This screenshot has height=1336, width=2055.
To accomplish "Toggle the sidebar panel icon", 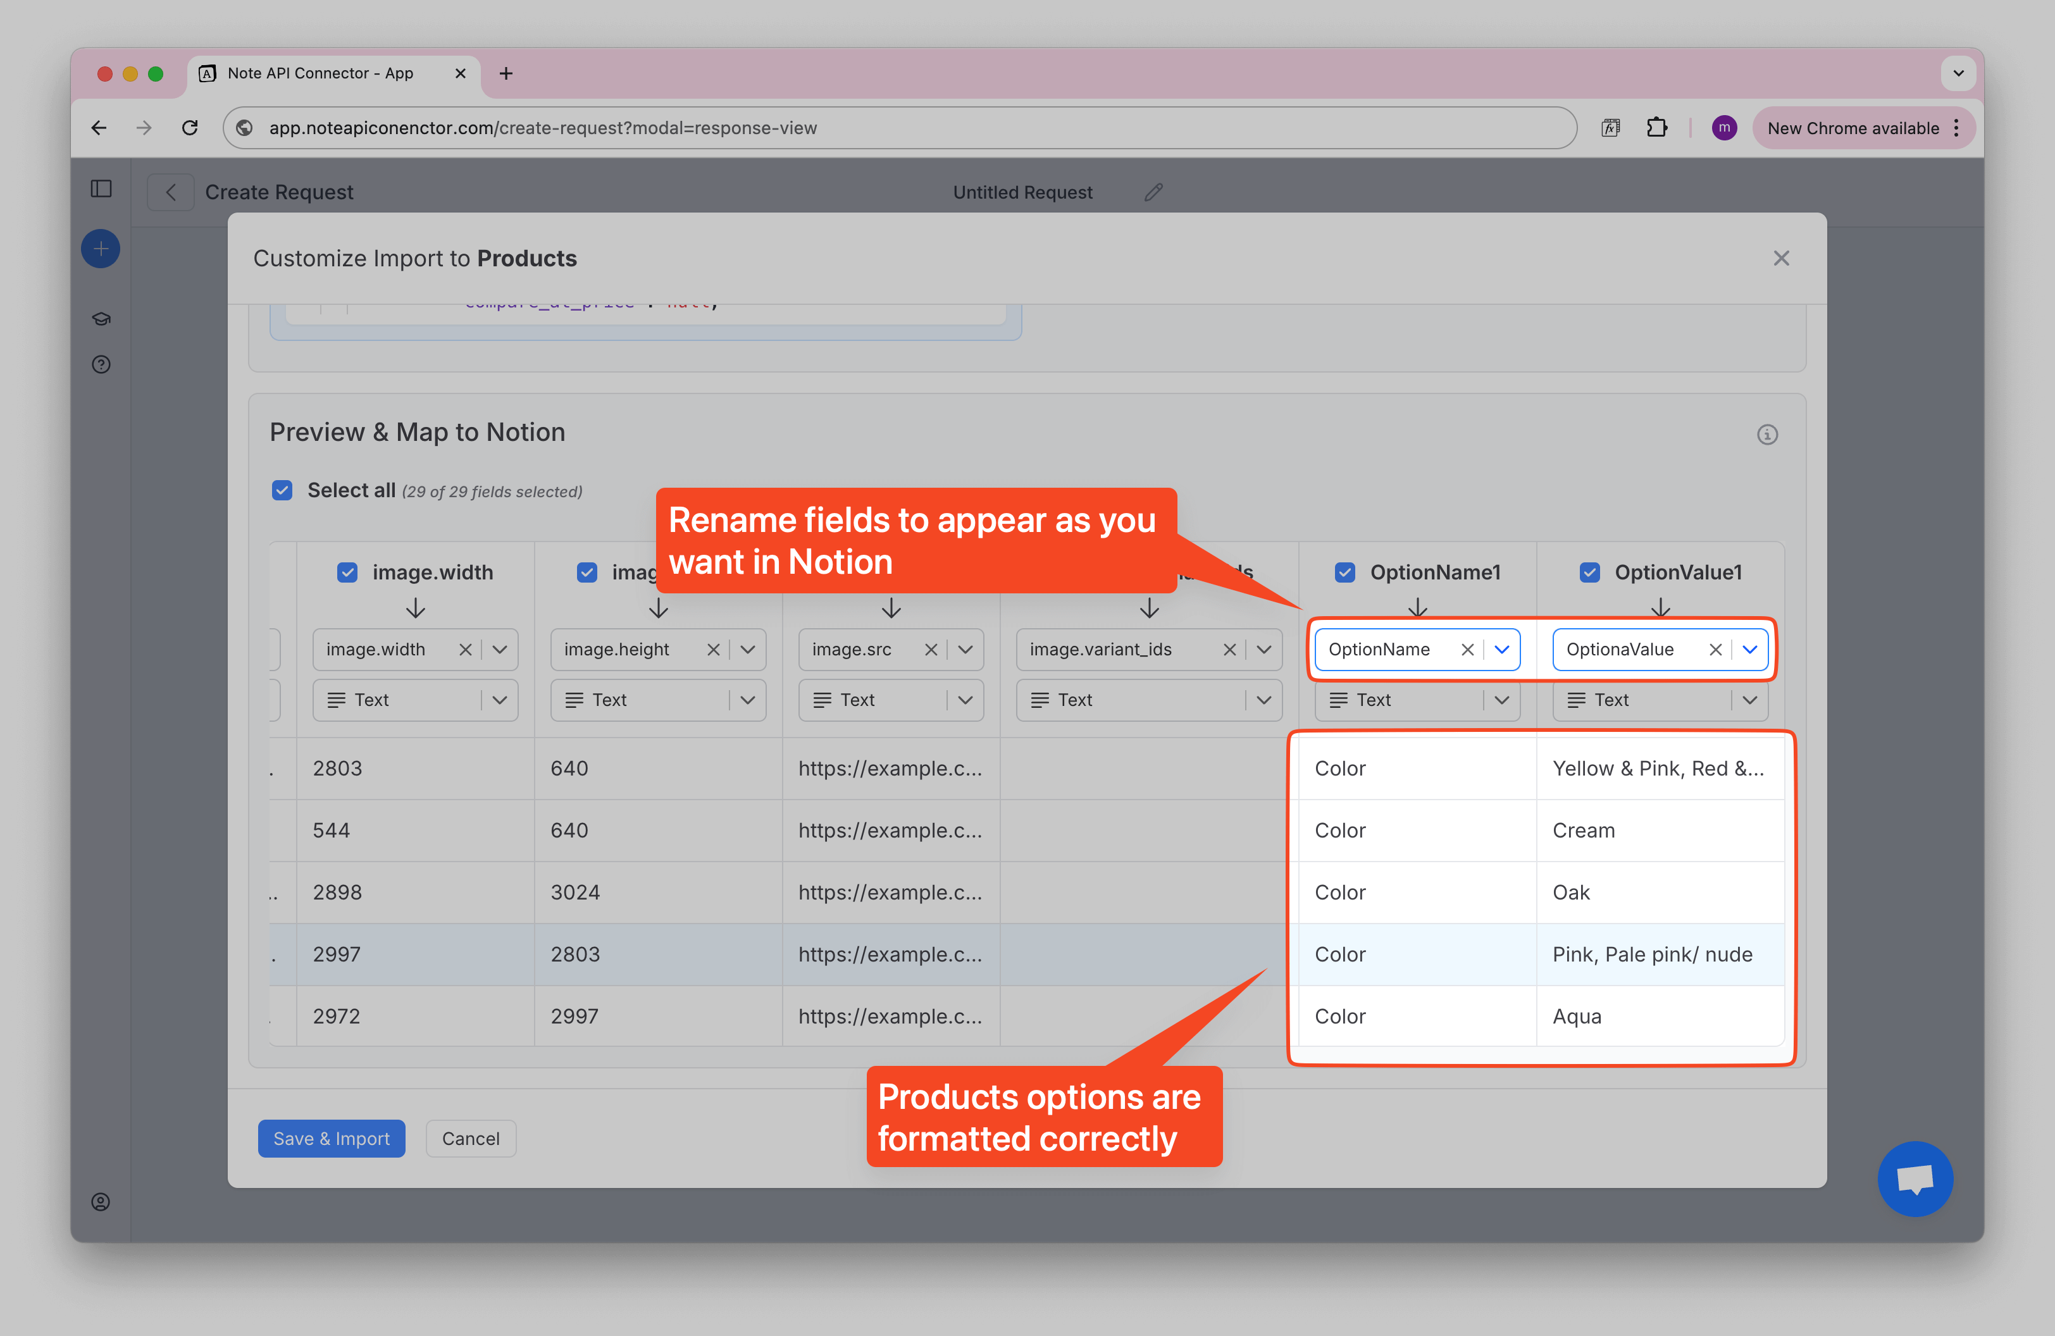I will click(101, 189).
